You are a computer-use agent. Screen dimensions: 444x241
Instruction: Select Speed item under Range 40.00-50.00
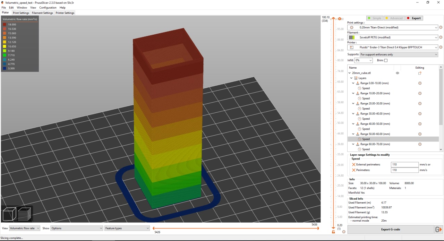click(x=366, y=129)
